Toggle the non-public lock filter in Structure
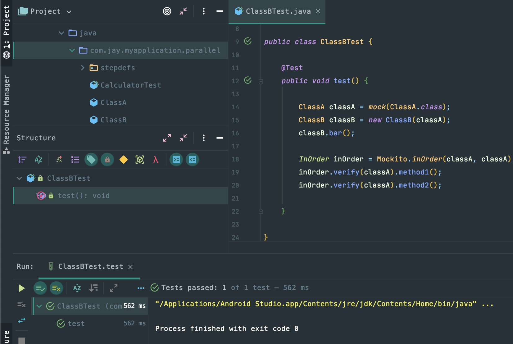Viewport: 513px width, 344px height. tap(107, 160)
